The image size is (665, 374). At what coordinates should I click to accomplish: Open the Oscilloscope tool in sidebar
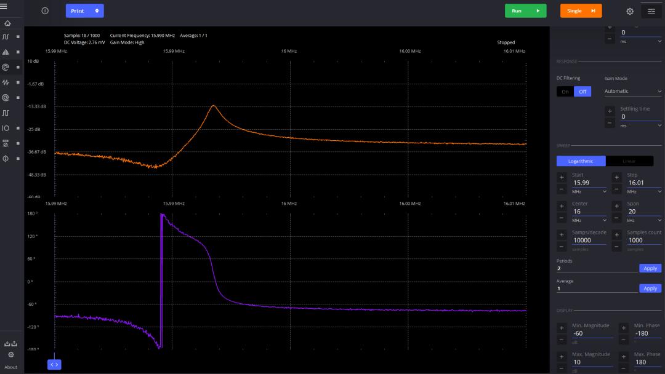[x=6, y=37]
